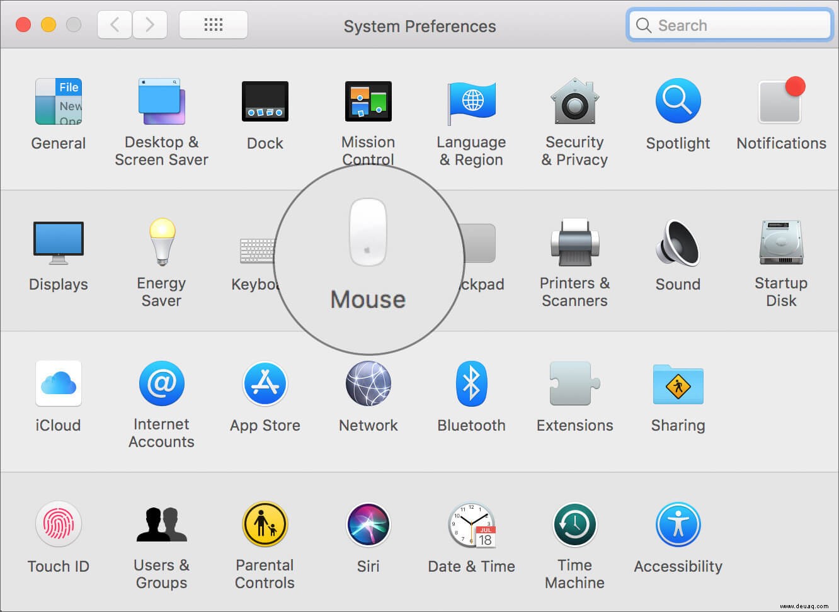Click the Show All grid button

[214, 25]
